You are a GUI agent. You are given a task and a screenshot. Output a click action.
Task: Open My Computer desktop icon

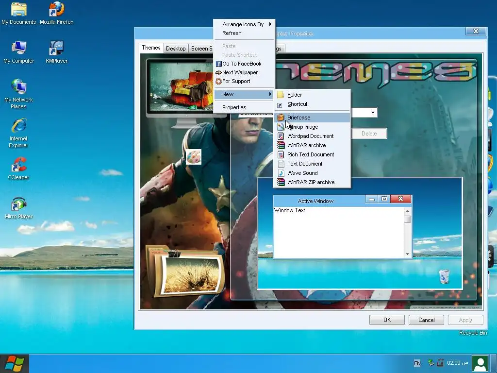click(19, 52)
